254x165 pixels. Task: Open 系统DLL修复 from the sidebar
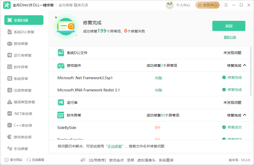pos(24,32)
